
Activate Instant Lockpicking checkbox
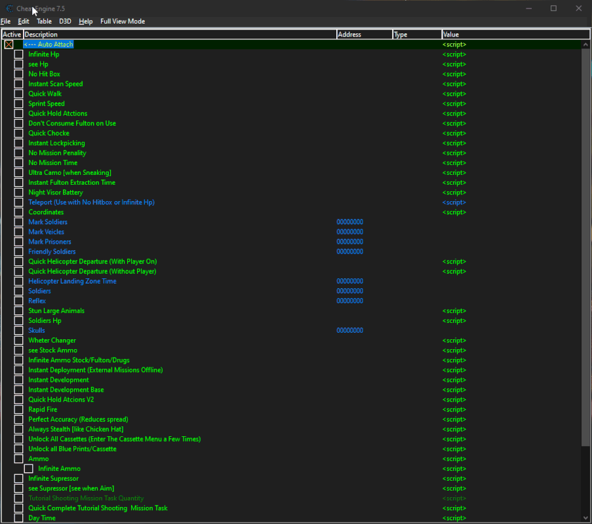(18, 143)
